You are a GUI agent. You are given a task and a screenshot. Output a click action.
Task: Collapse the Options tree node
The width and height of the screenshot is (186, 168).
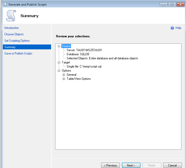pyautogui.click(x=59, y=71)
